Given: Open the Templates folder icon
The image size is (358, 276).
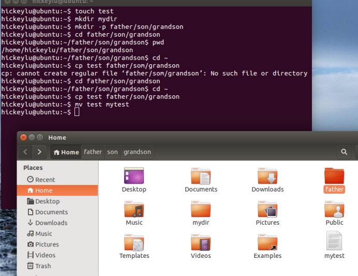Looking at the screenshot, I should click(134, 243).
